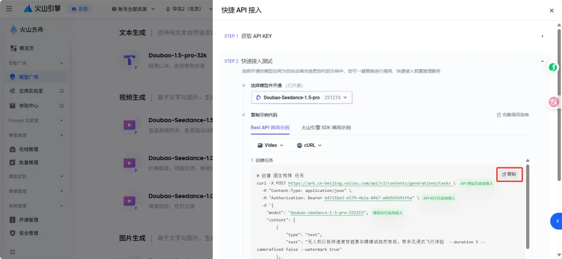Viewport: 562px width, 259px height.
Task: Collapse the 智能广场 sidebar section
Action: coord(61,63)
